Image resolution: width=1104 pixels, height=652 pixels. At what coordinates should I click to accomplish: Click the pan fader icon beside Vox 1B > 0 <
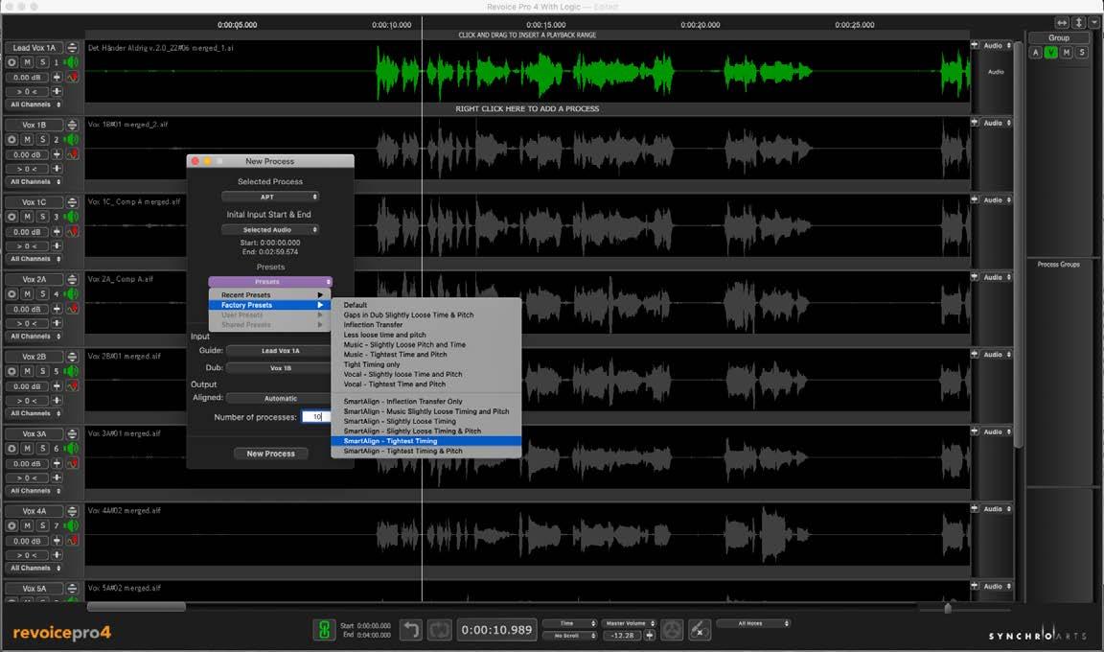pos(57,169)
